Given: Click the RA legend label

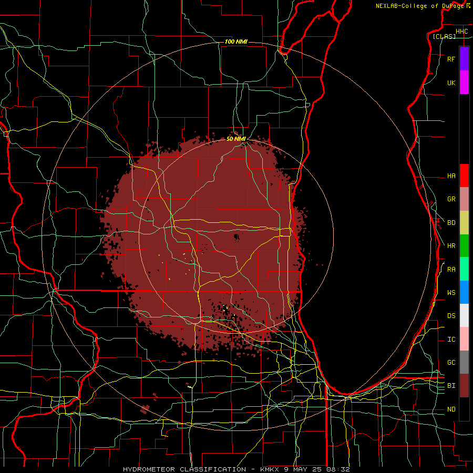Looking at the screenshot, I should tap(451, 269).
